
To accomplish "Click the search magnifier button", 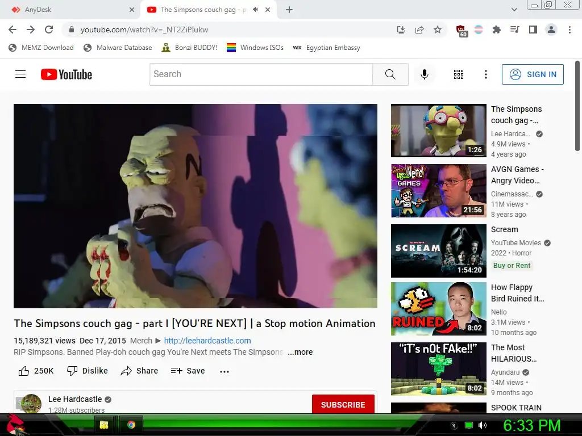I will click(x=390, y=74).
